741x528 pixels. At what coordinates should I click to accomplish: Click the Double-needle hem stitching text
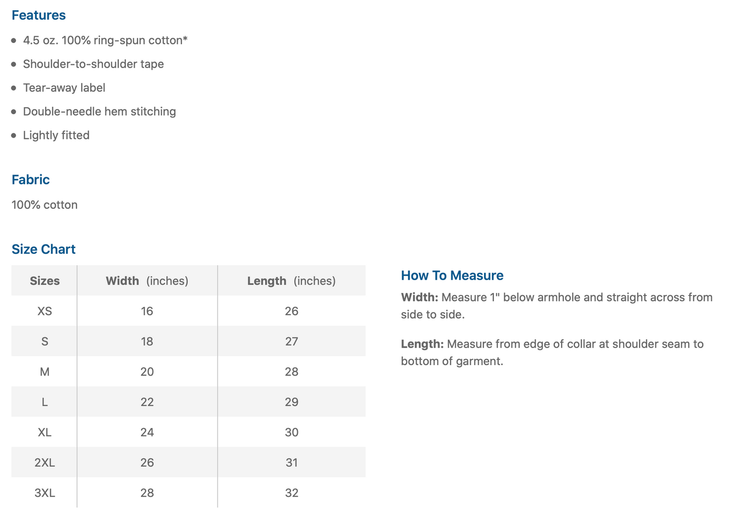point(99,112)
